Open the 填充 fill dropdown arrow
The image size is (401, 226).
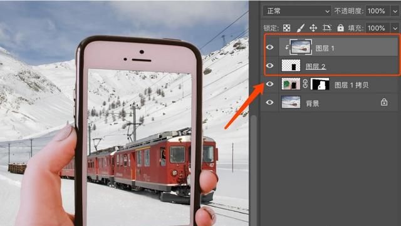click(x=395, y=28)
